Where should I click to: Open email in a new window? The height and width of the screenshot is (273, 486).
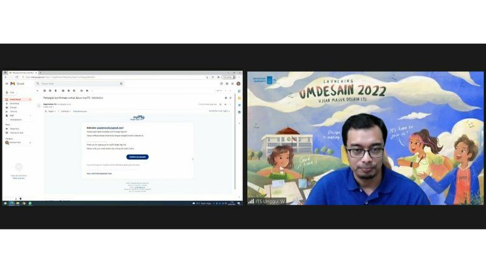(231, 98)
